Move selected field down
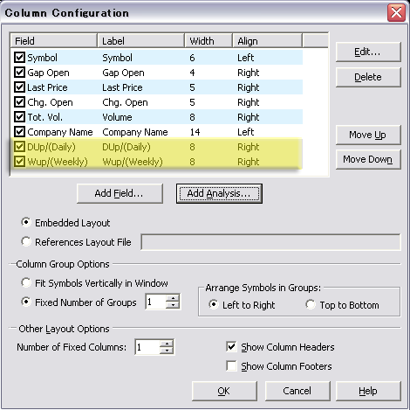This screenshot has width=410, height=410. (x=368, y=159)
